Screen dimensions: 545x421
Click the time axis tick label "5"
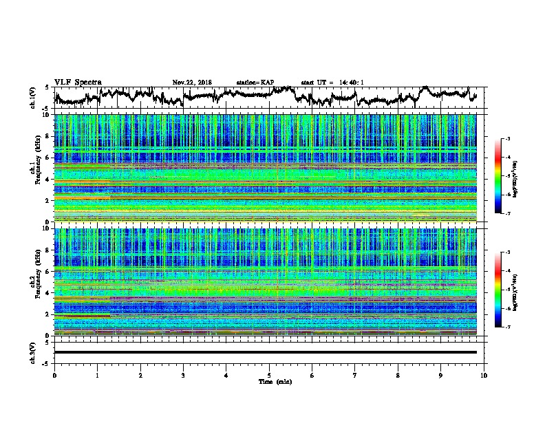[x=269, y=376]
